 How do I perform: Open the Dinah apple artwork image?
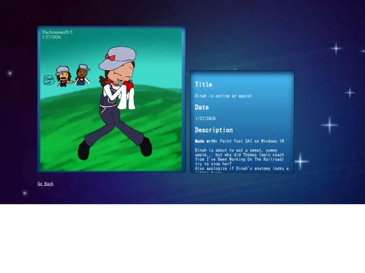[x=112, y=99]
